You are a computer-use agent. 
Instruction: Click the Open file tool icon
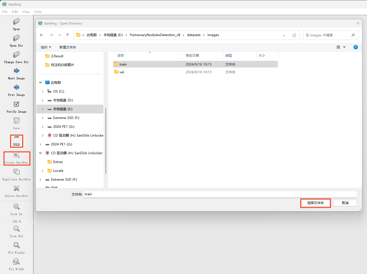[17, 21]
